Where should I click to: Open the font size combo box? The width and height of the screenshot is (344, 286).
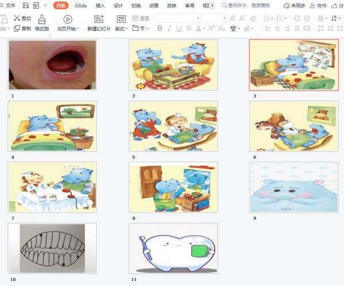coord(213,18)
